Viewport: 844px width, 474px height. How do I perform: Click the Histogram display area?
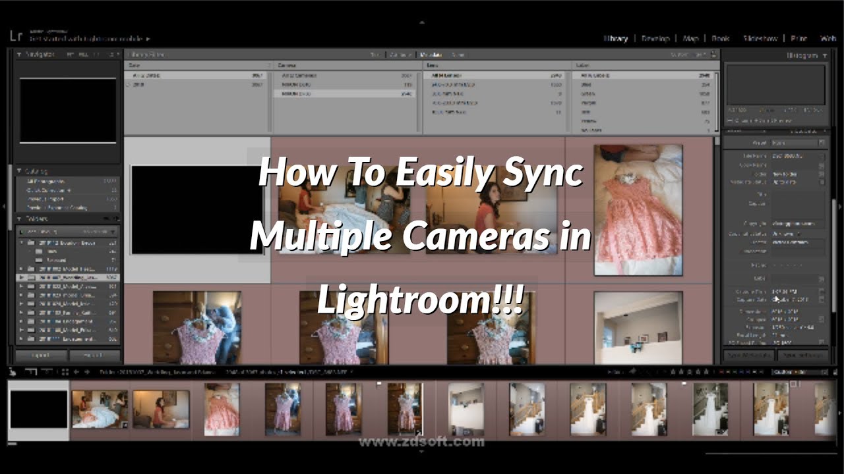pyautogui.click(x=775, y=84)
